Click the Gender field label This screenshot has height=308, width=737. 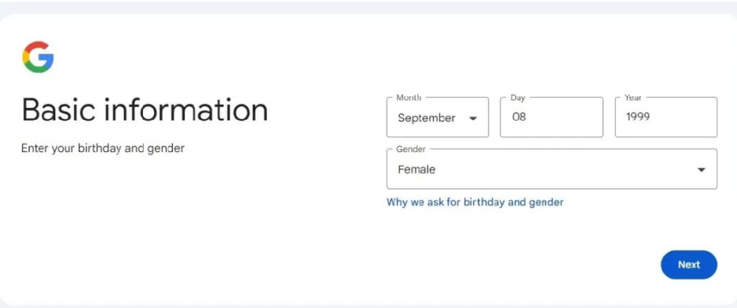[x=411, y=149]
